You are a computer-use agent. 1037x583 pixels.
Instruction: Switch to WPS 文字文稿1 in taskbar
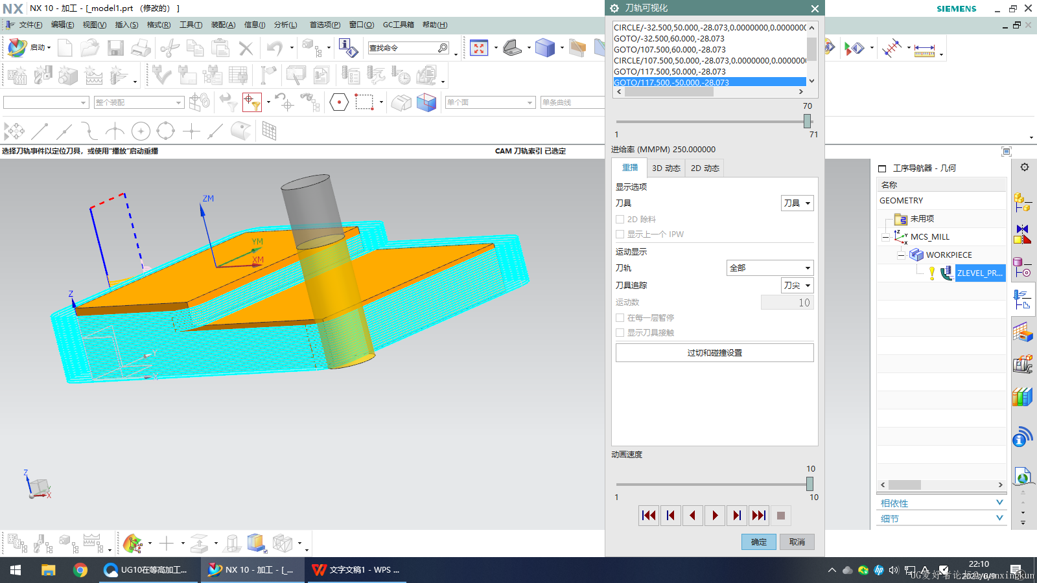tap(356, 570)
